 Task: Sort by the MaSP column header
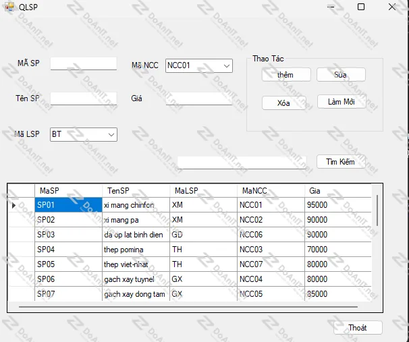click(67, 190)
